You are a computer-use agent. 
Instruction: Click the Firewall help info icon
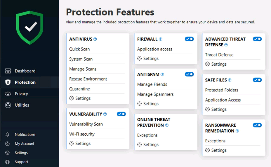[x=161, y=39]
